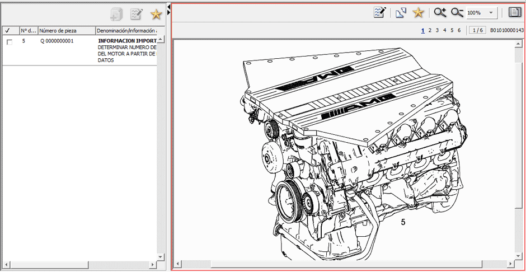The height and width of the screenshot is (272, 526).
Task: Click the image viewer vertical scrollbar down arrow
Action: [x=519, y=256]
